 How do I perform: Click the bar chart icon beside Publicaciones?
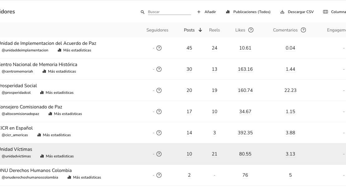[228, 12]
